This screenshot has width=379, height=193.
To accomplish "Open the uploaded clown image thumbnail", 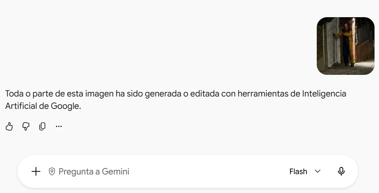I will tap(346, 46).
